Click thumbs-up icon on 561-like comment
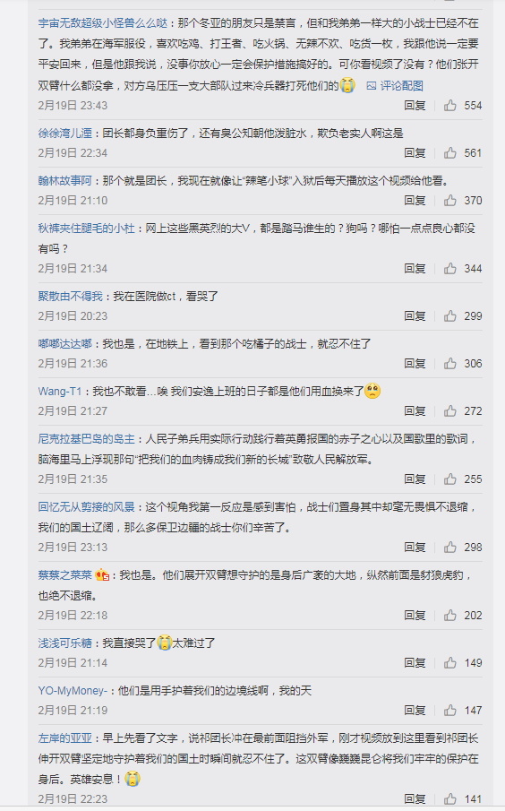Viewport: 505px width, 811px height. pyautogui.click(x=450, y=153)
